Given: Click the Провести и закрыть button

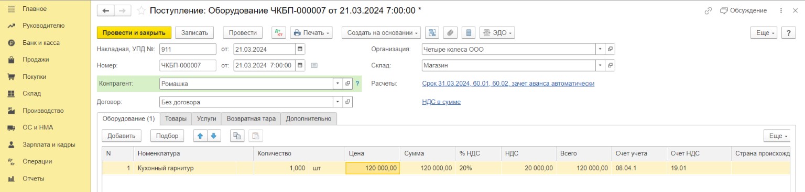Looking at the screenshot, I should click(x=134, y=32).
